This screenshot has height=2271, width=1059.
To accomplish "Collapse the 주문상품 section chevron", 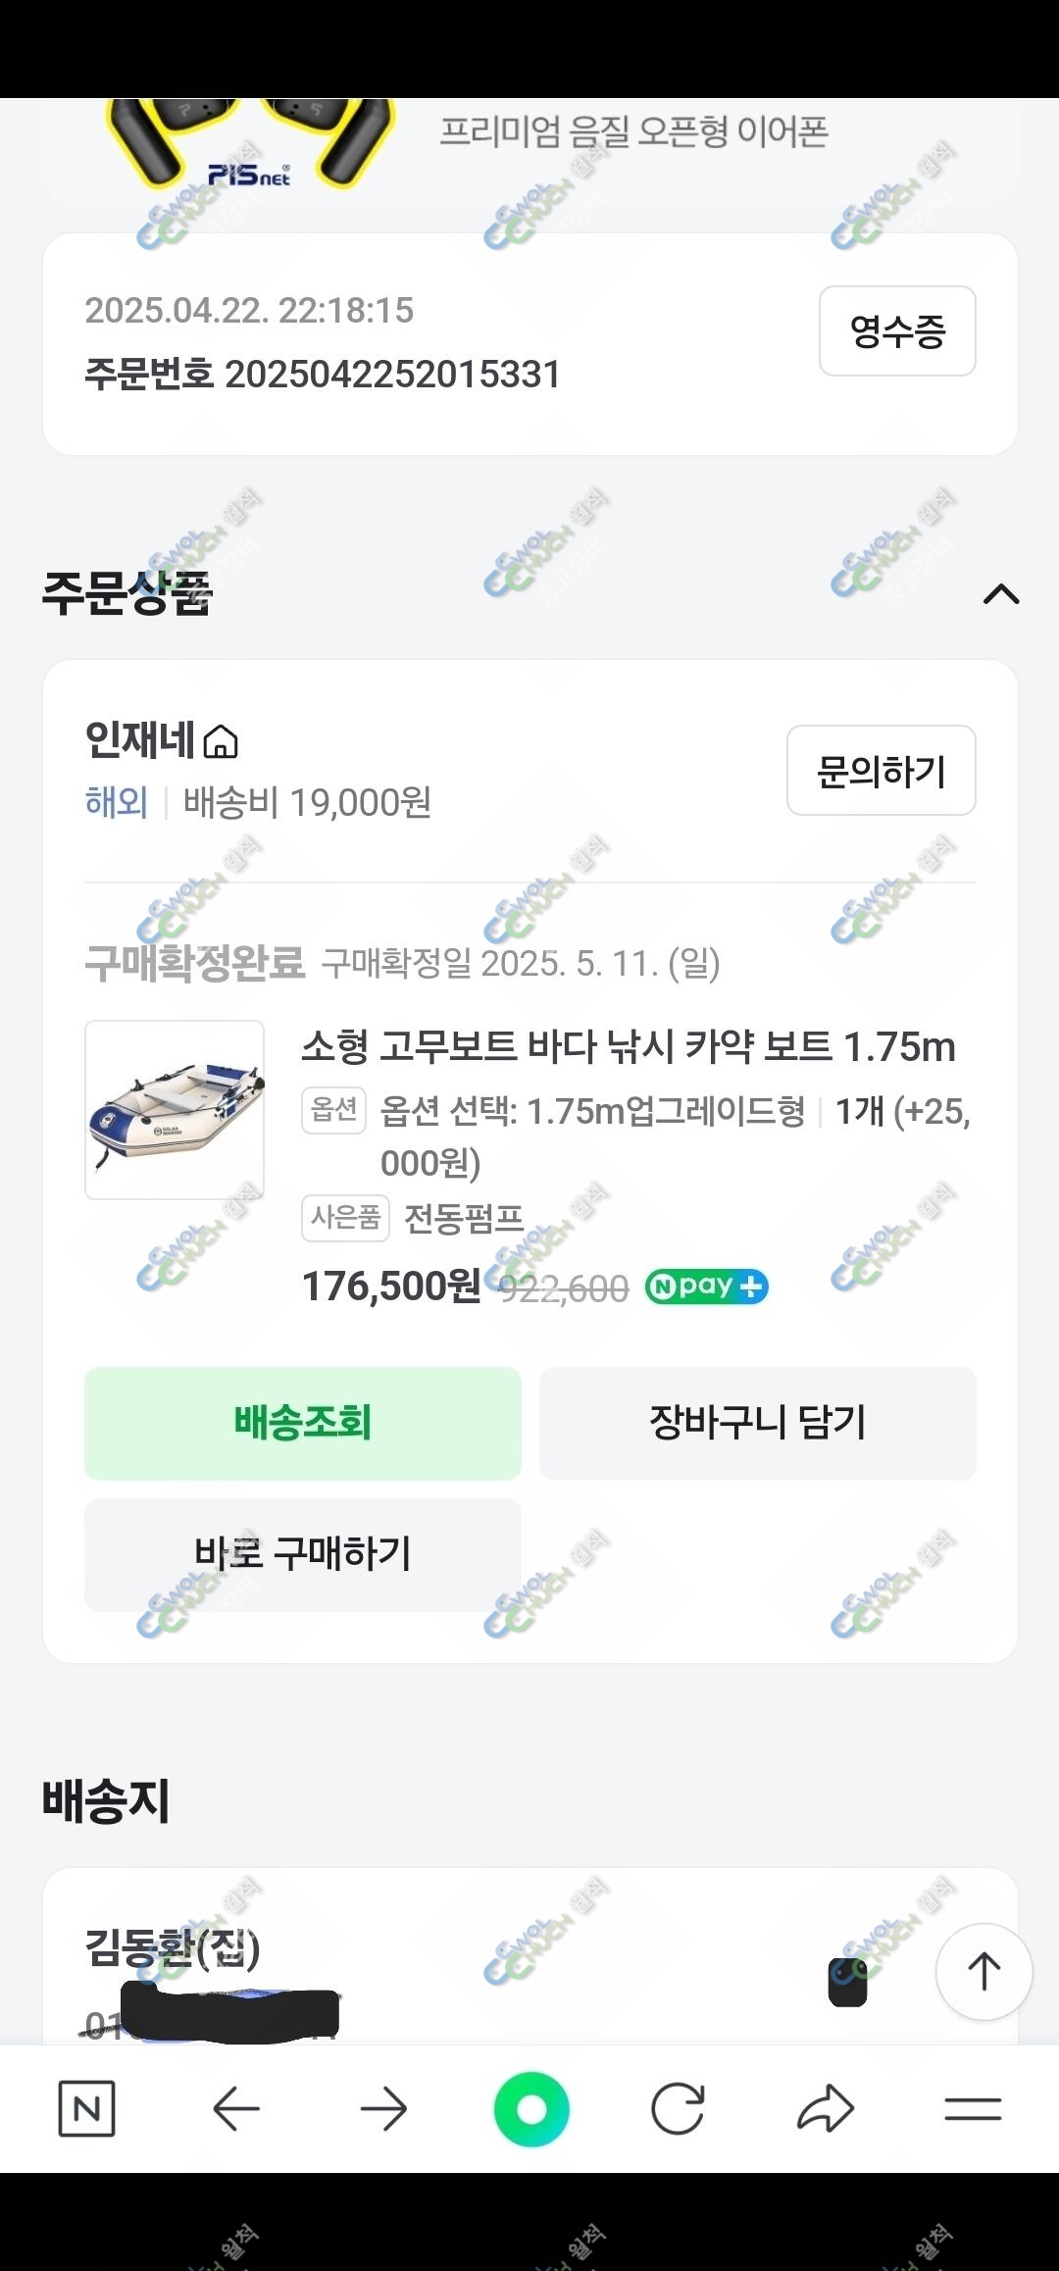I will (x=1001, y=594).
